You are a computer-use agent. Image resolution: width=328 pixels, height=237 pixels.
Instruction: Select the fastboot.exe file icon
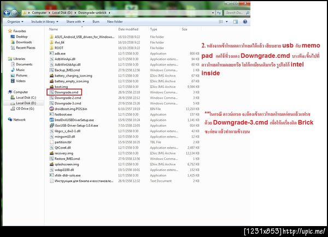tap(51, 114)
